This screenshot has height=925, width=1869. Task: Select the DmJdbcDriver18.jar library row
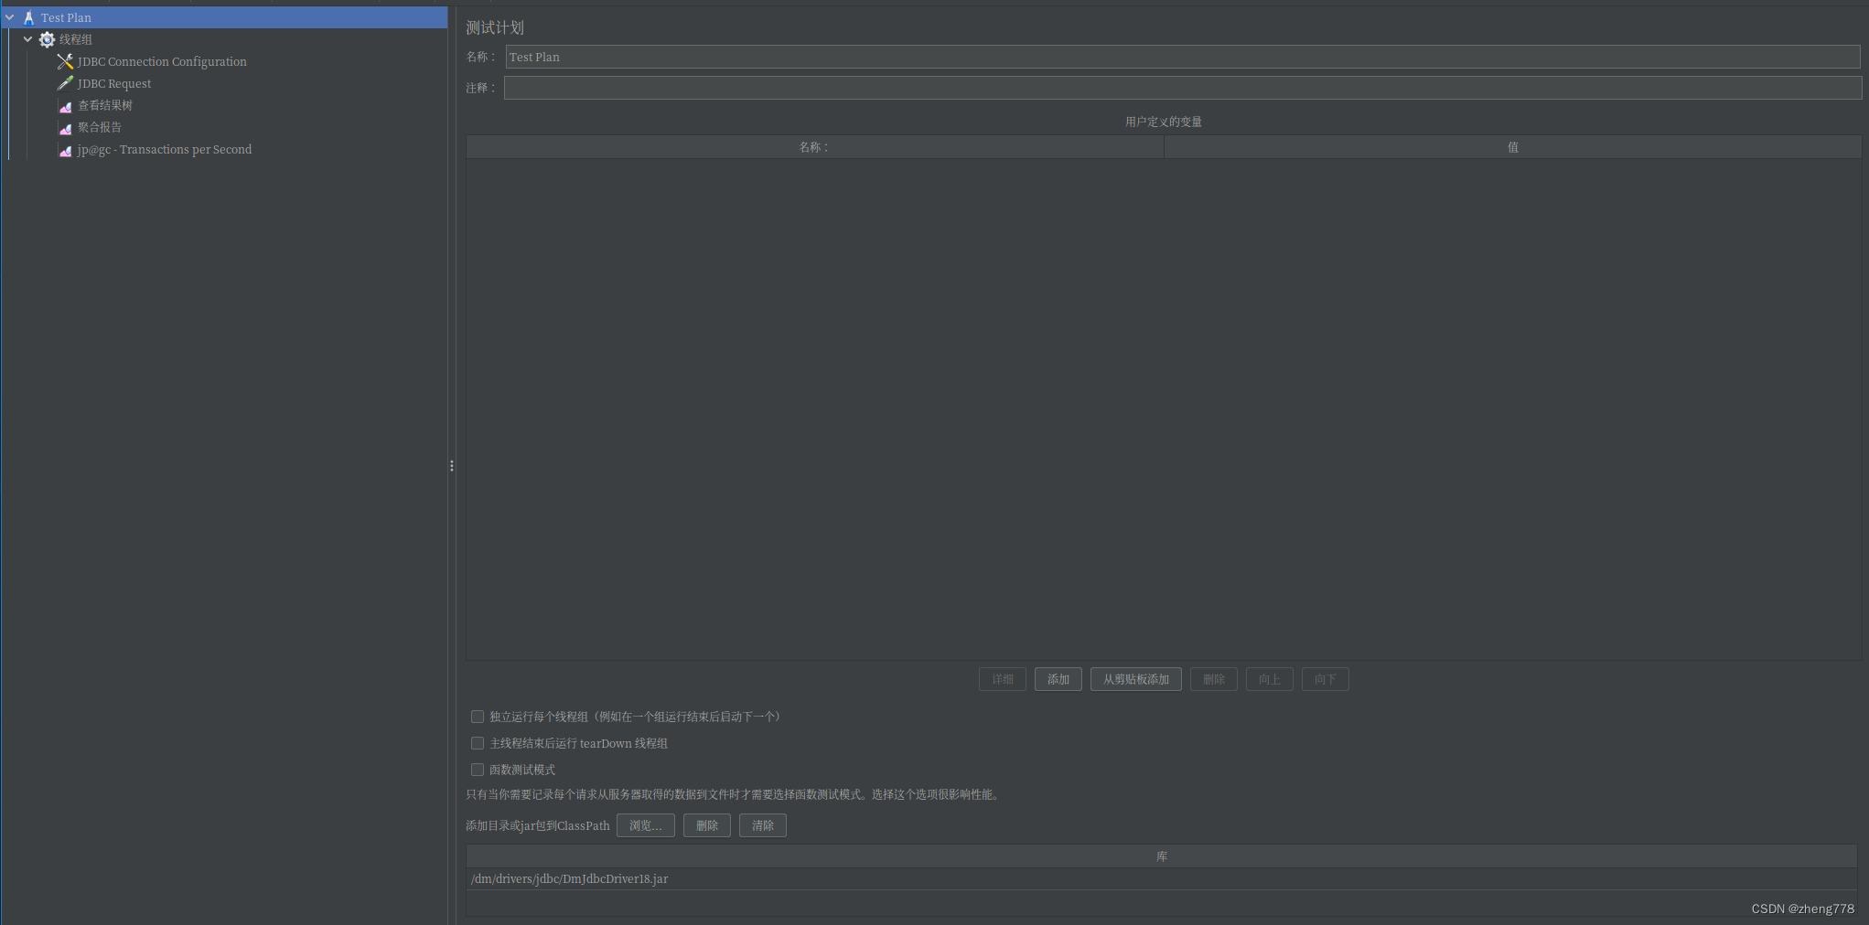tap(1162, 878)
